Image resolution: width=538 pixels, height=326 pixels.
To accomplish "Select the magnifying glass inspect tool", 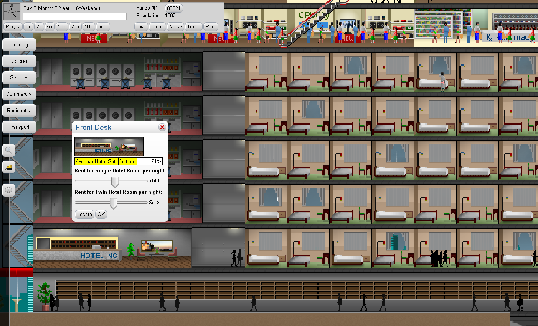I will [x=8, y=151].
